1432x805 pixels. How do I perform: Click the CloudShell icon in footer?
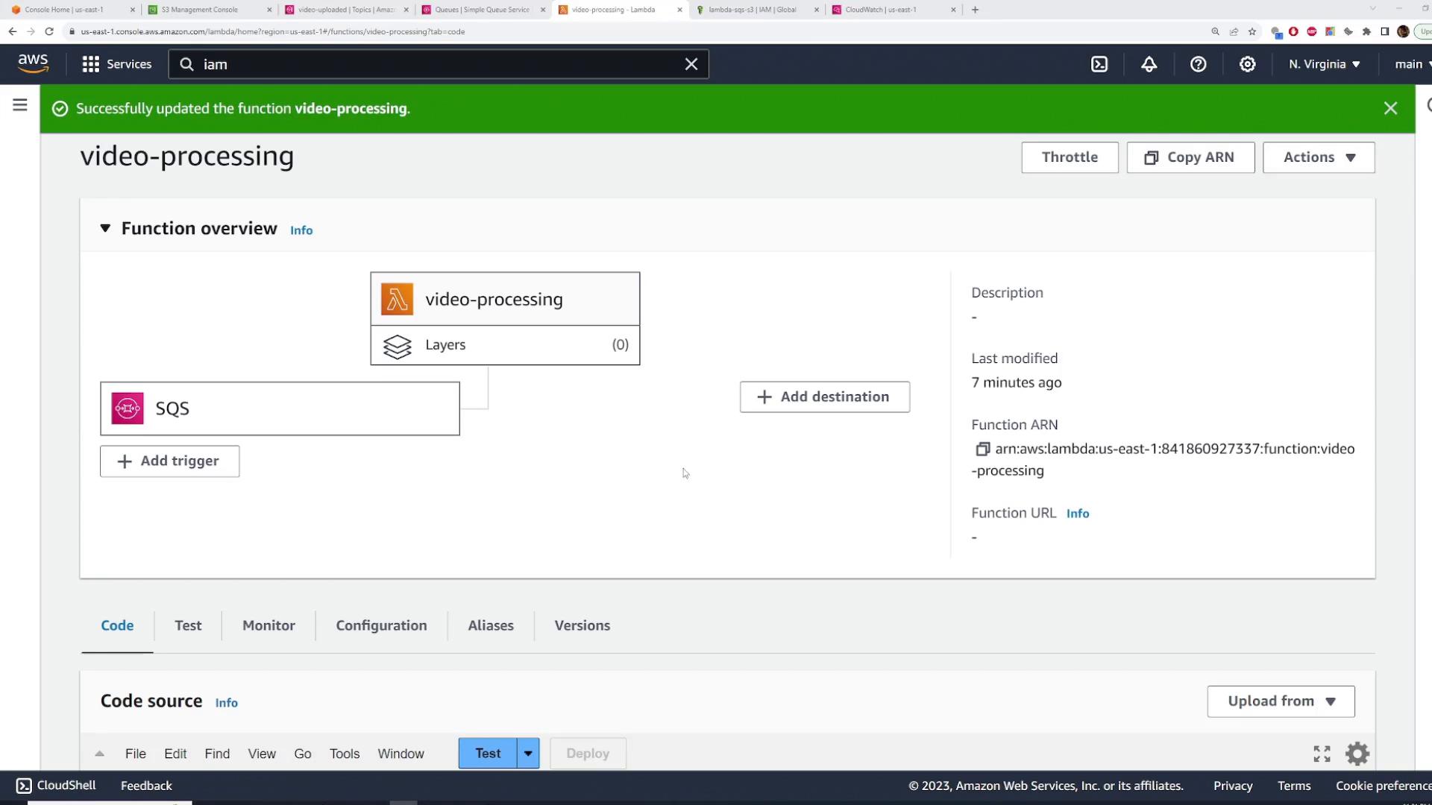tap(24, 786)
